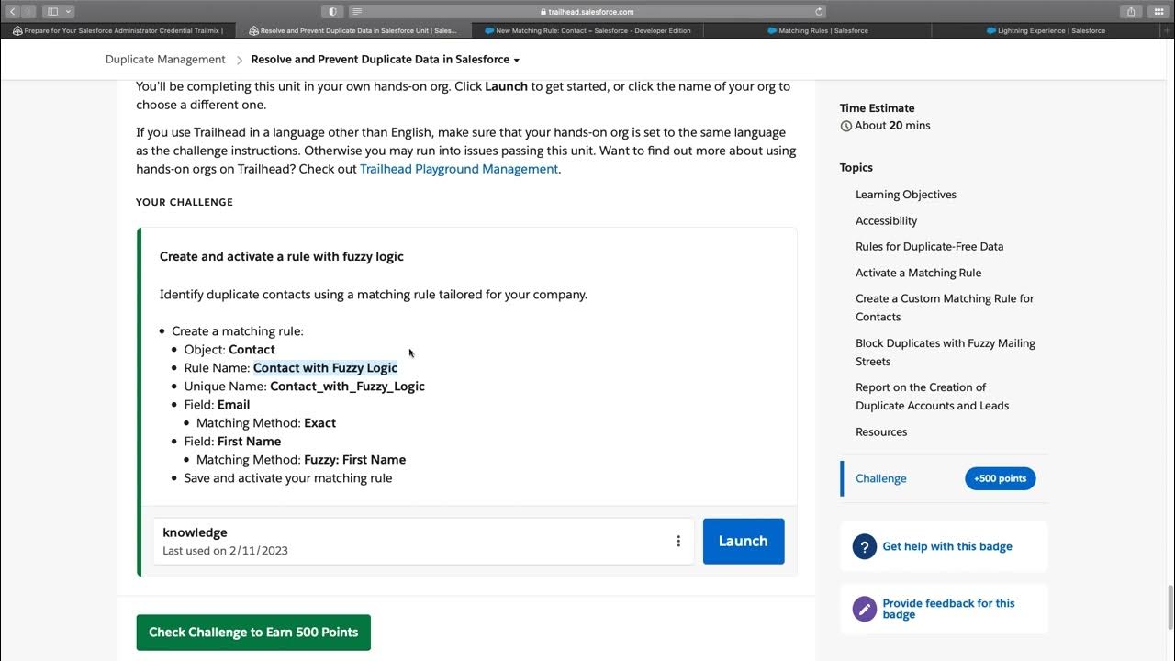The height and width of the screenshot is (661, 1175).
Task: Open the Trailhead Playground Management link
Action: pos(459,169)
